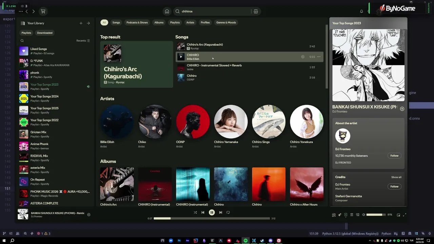Go to Spotify Home via house icon
Image resolution: width=434 pixels, height=244 pixels.
[167, 11]
